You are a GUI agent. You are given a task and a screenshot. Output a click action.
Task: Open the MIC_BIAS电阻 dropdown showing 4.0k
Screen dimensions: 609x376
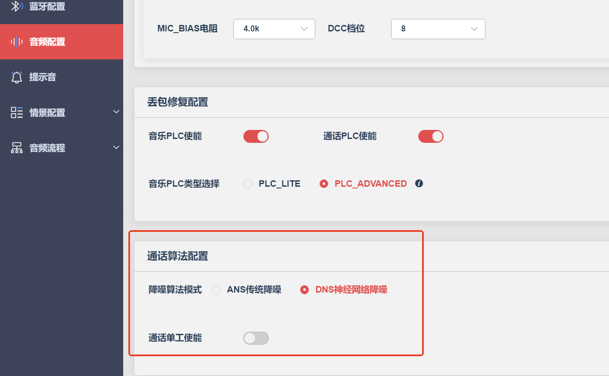(x=274, y=29)
